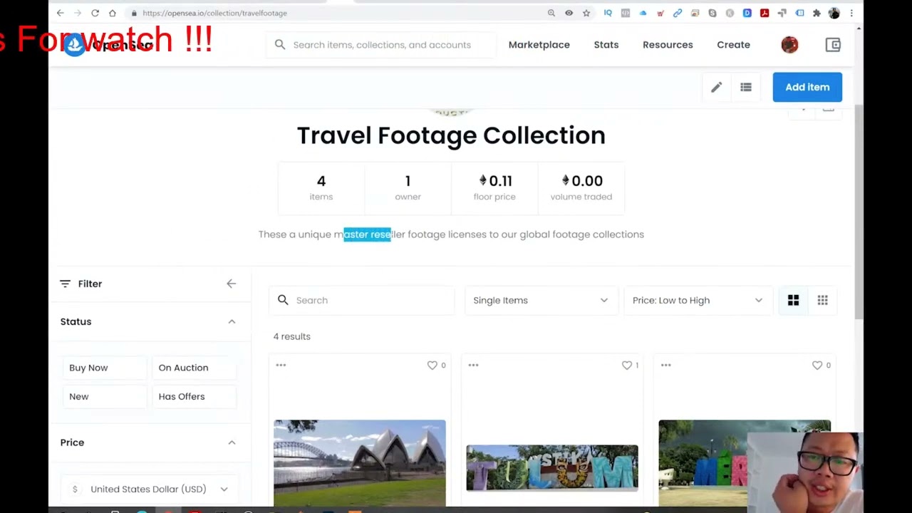The image size is (912, 513).
Task: Toggle the New status filter
Action: point(104,396)
